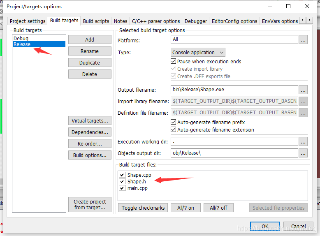This screenshot has height=236, width=320.
Task: Select the Debug build target
Action: 39,38
